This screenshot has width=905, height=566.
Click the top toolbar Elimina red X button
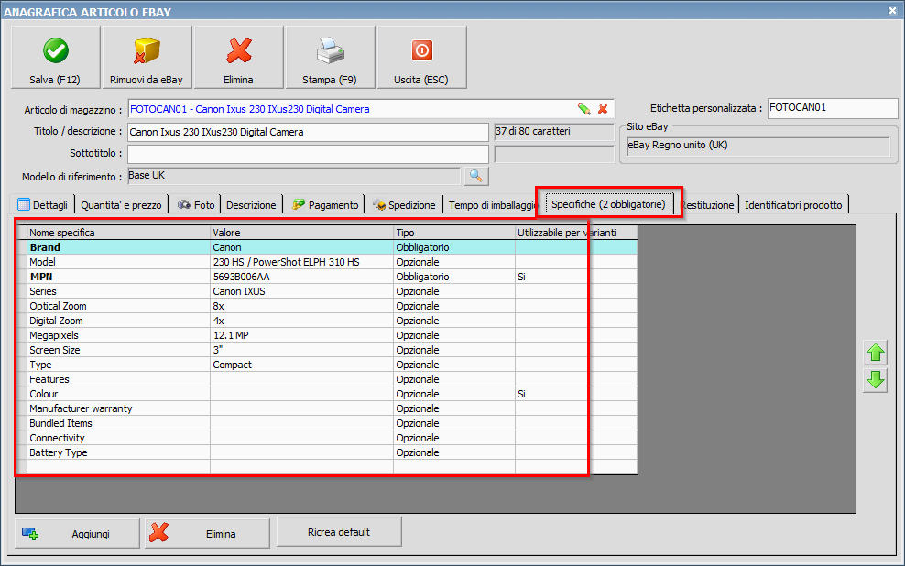(x=238, y=57)
